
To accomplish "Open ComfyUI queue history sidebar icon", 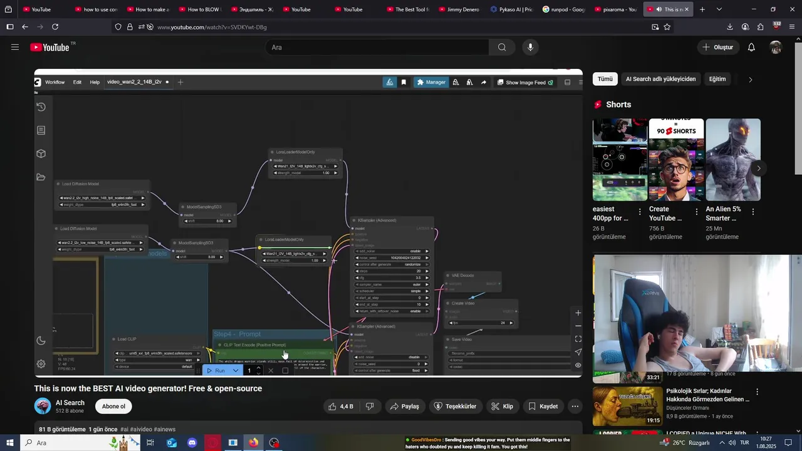I will [41, 107].
